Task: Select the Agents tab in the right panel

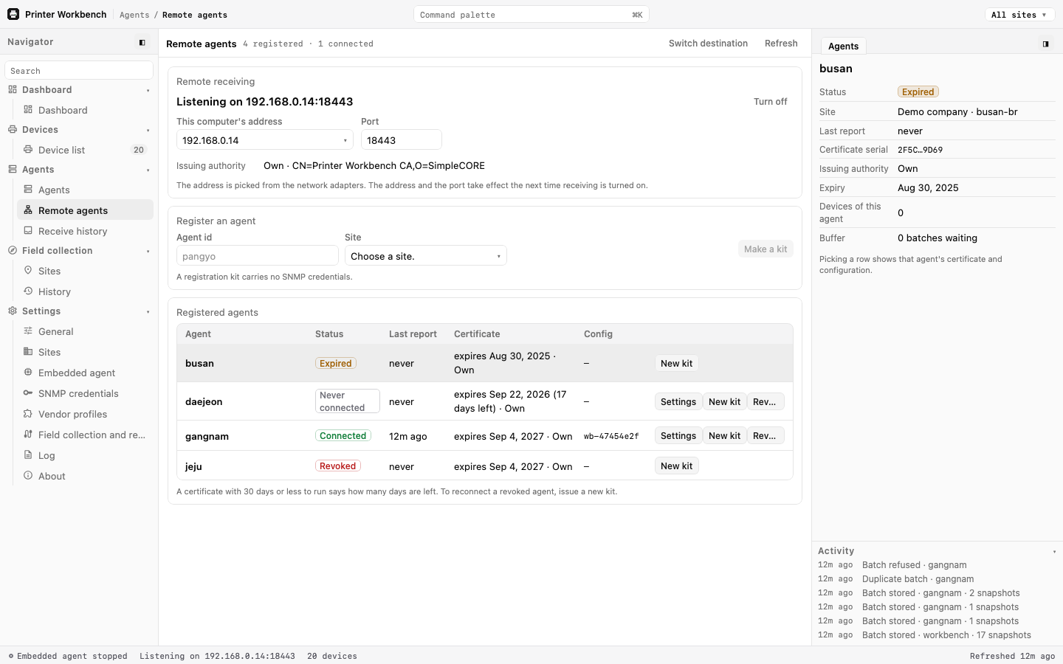Action: click(843, 46)
